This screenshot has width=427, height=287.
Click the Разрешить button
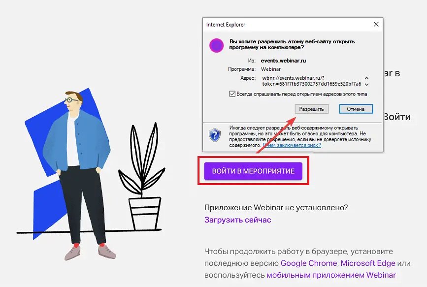tap(312, 109)
